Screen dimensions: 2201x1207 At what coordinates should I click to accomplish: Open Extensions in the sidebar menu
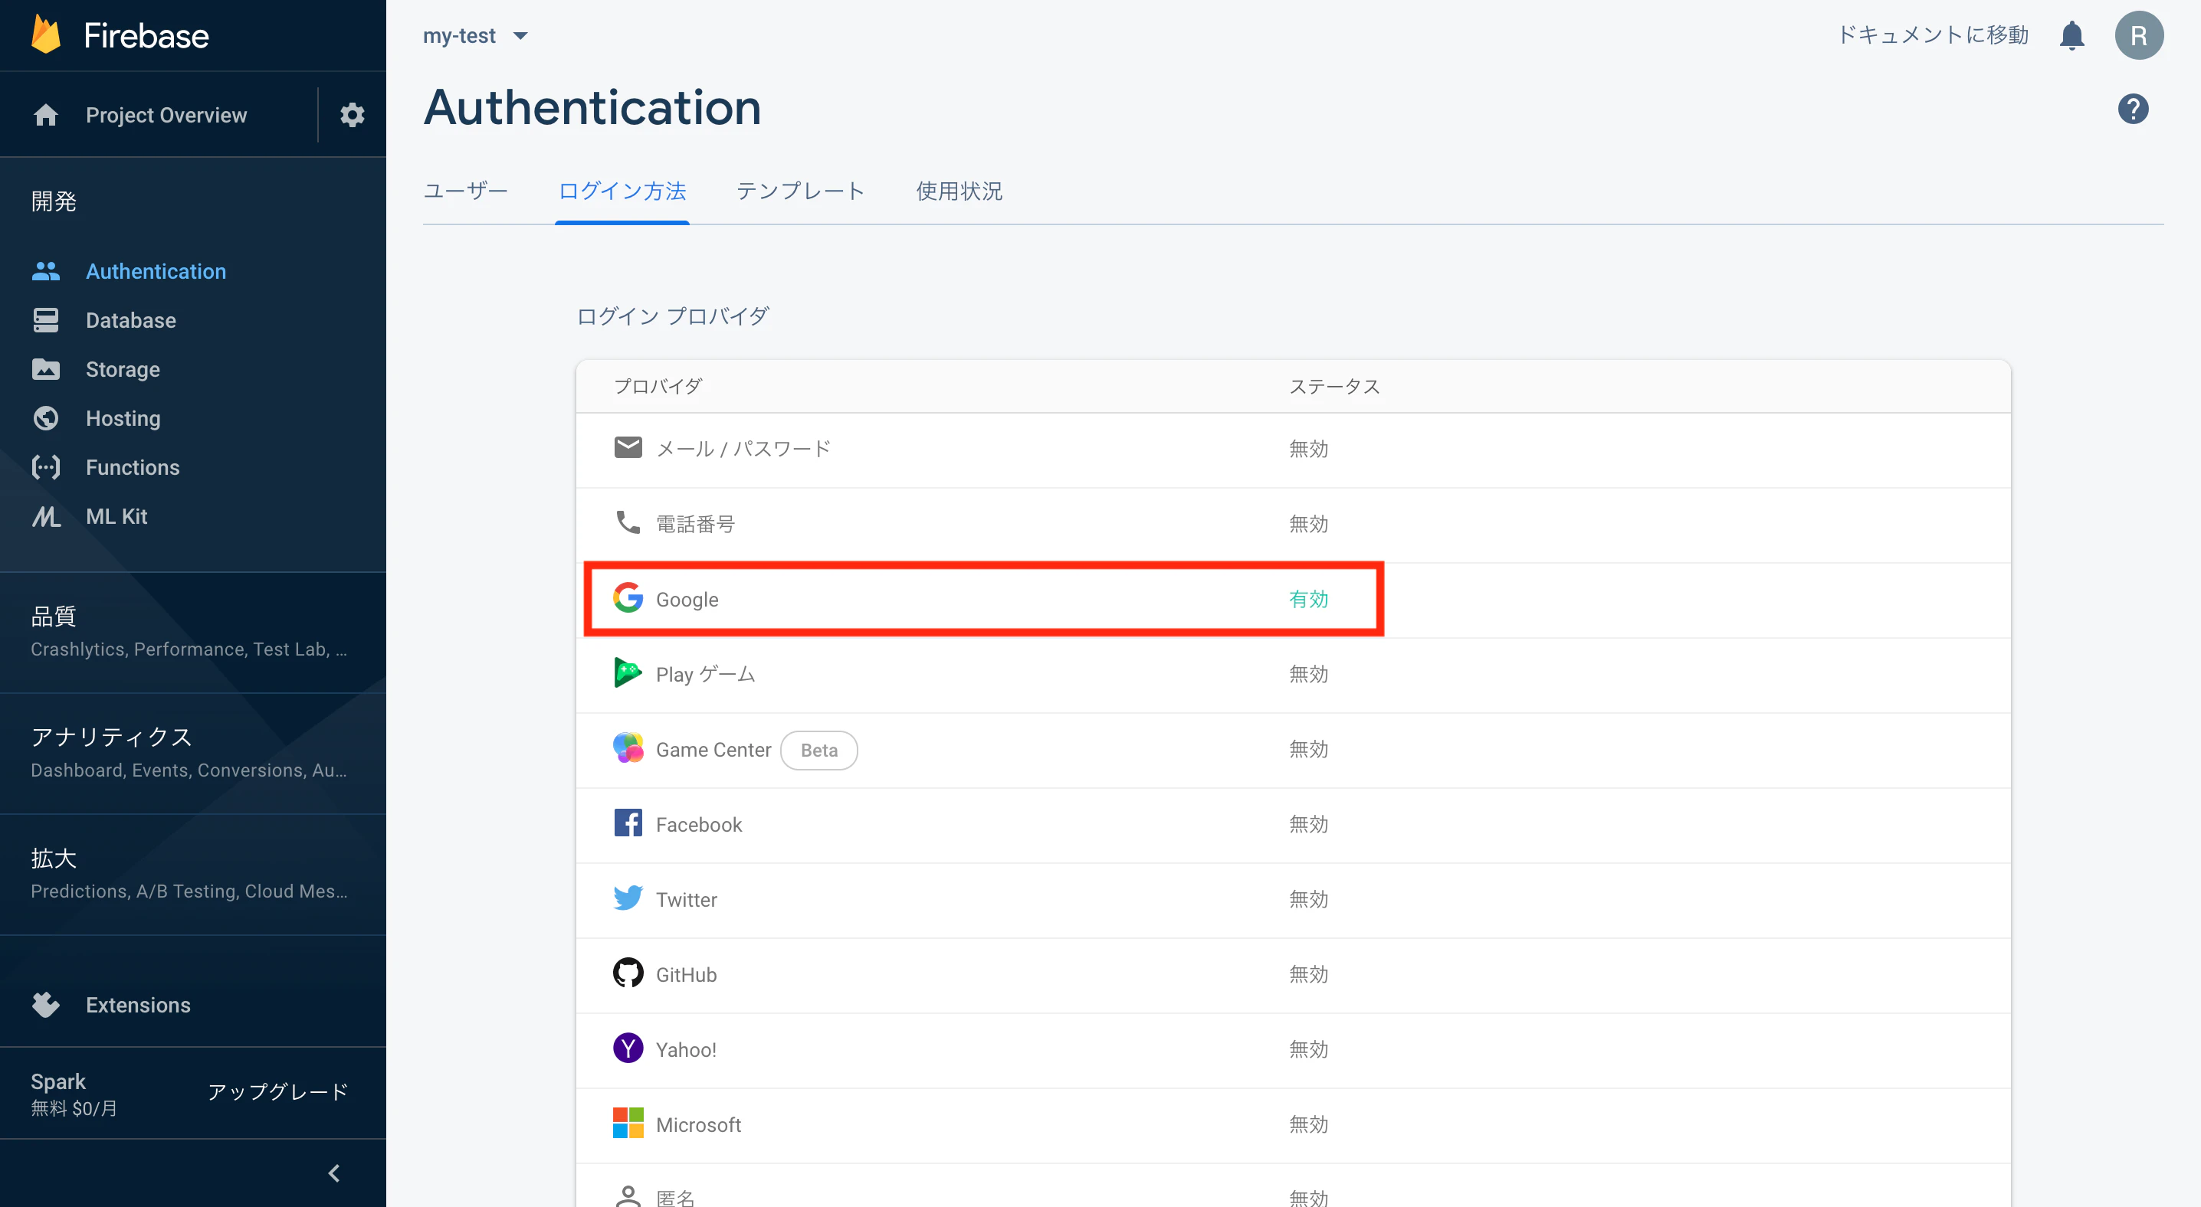pos(138,1005)
